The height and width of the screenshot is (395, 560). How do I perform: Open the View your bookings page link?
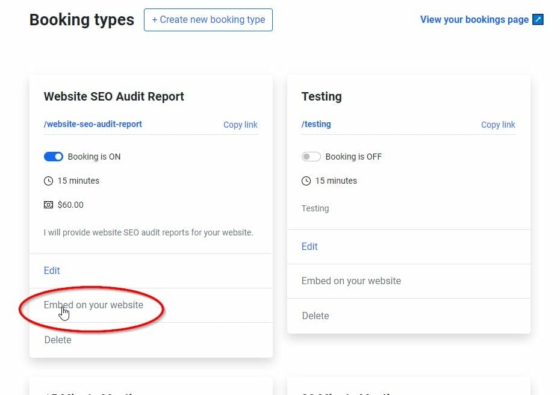[x=474, y=19]
